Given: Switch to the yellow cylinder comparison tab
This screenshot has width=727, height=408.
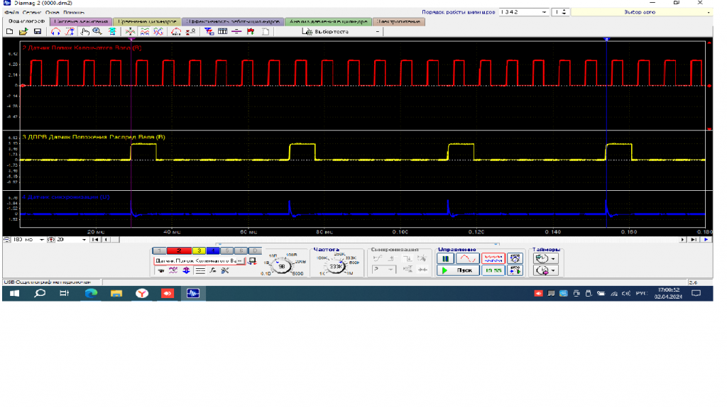Looking at the screenshot, I should point(147,21).
